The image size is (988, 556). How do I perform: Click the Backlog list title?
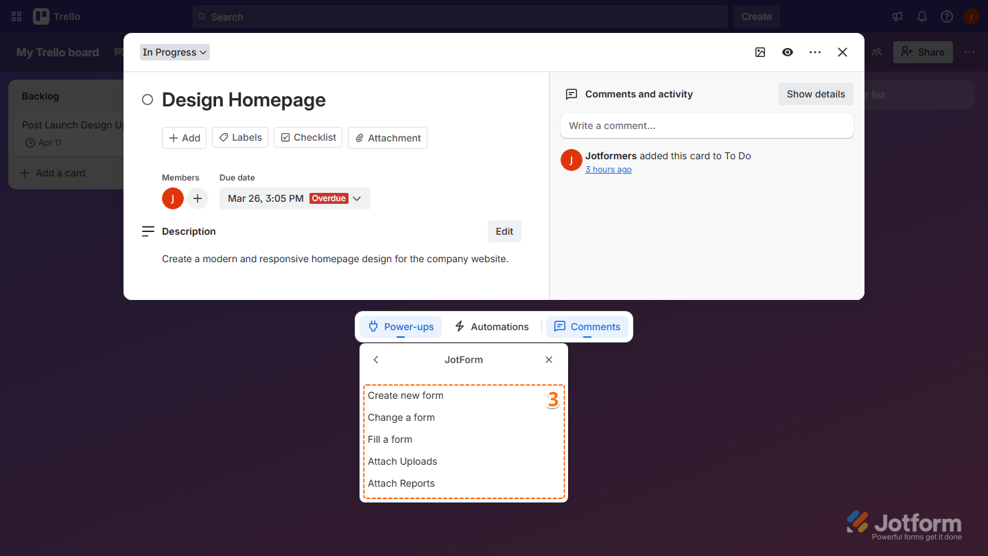coord(40,96)
